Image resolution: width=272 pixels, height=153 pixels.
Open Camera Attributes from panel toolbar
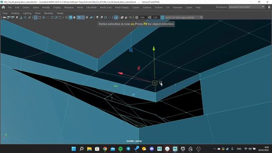13,17
